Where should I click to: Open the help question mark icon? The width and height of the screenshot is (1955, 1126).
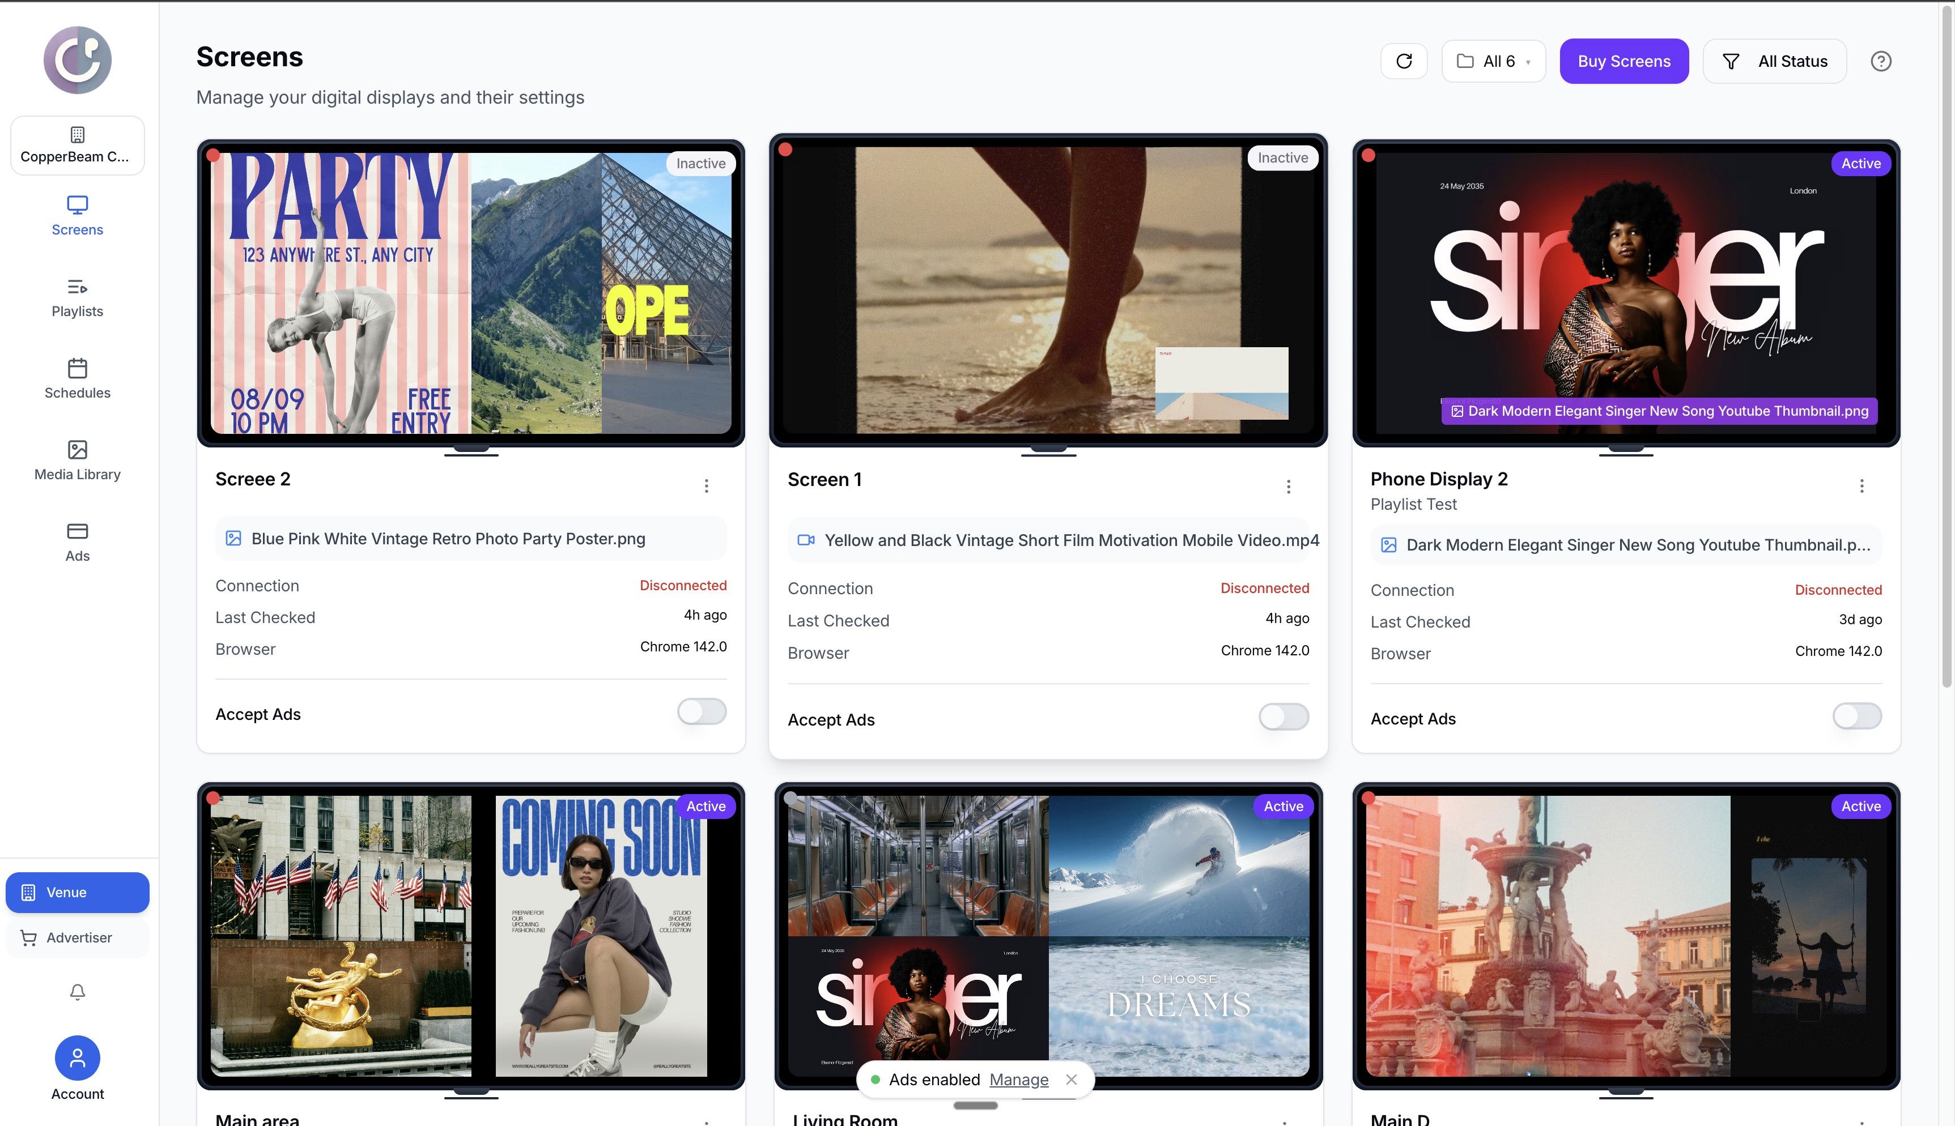pos(1881,61)
